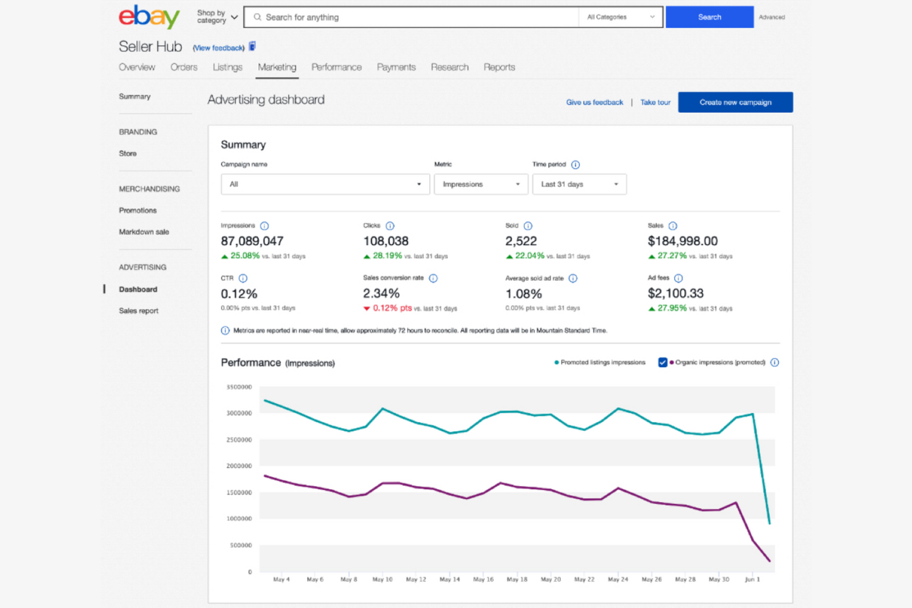Click the eBay logo
Viewport: 912px width, 608px height.
(149, 17)
